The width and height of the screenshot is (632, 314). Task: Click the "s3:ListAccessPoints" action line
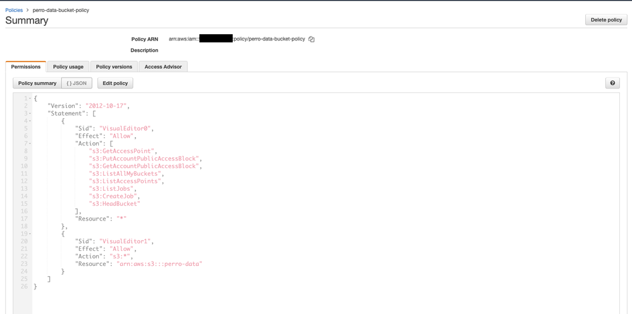pos(126,181)
